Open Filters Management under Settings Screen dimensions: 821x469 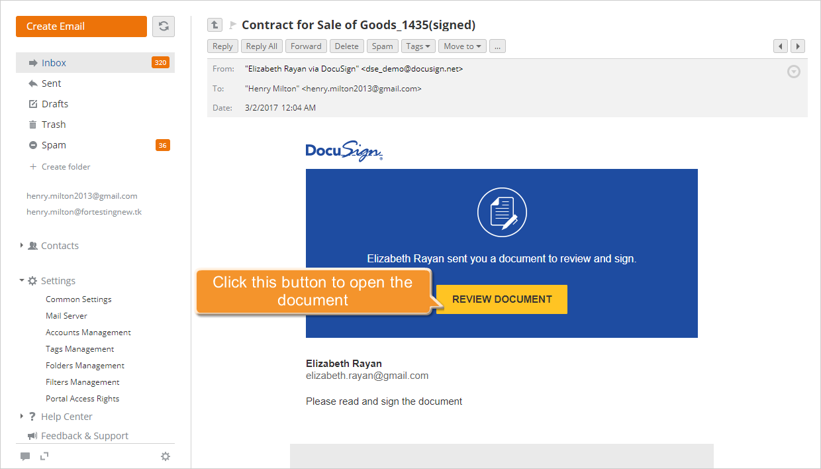tap(82, 382)
